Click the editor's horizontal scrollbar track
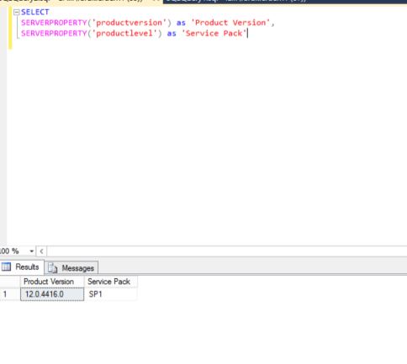The height and width of the screenshot is (364, 407). pos(227,251)
